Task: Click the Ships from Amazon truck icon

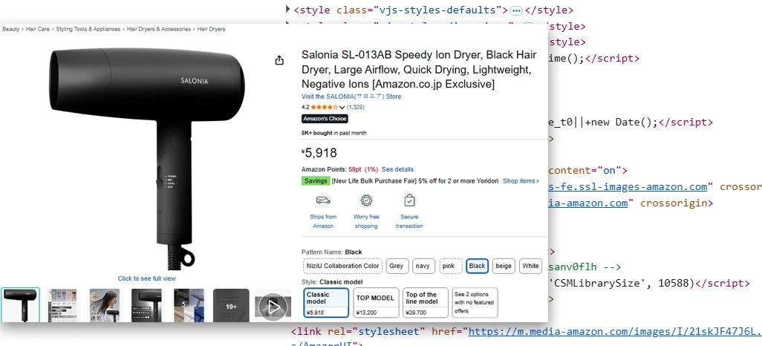Action: [323, 200]
